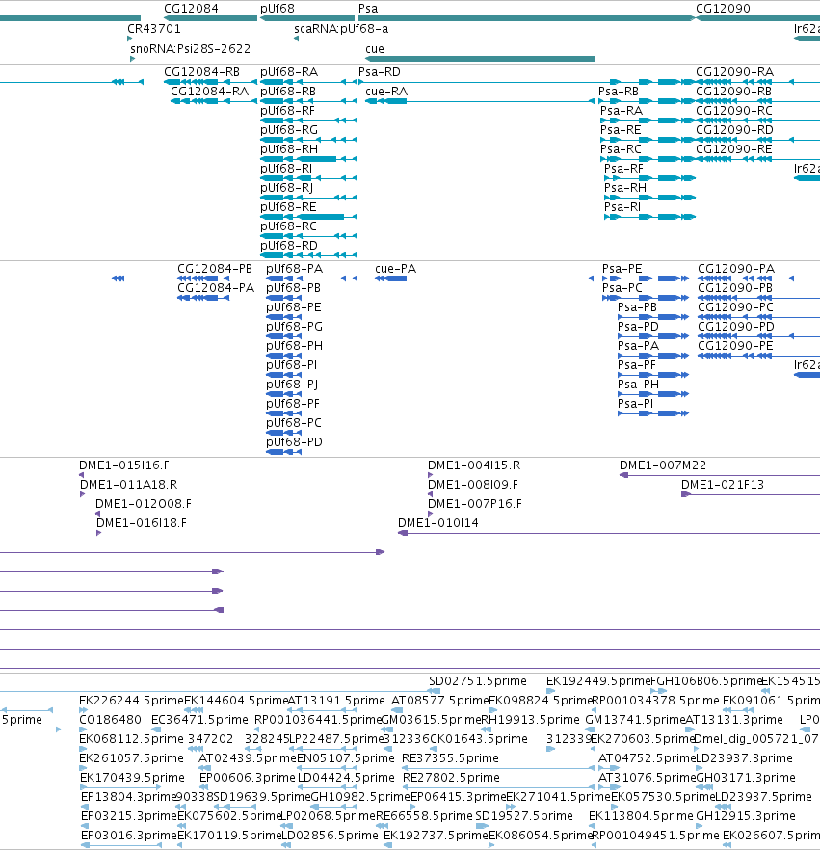This screenshot has width=820, height=850.
Task: Select protein Psa-PI label
Action: (x=636, y=404)
